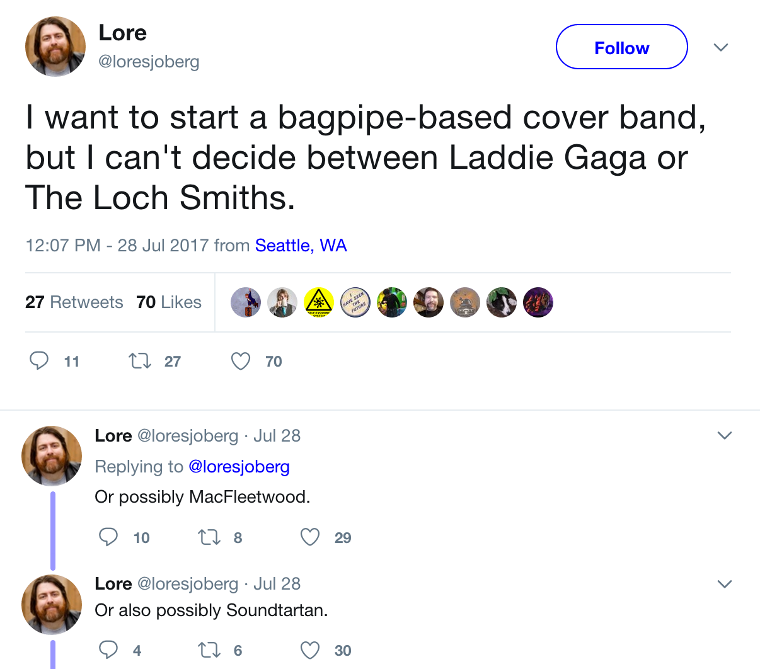Like the MacFleetwood reply
This screenshot has height=669, width=760.
(x=309, y=537)
